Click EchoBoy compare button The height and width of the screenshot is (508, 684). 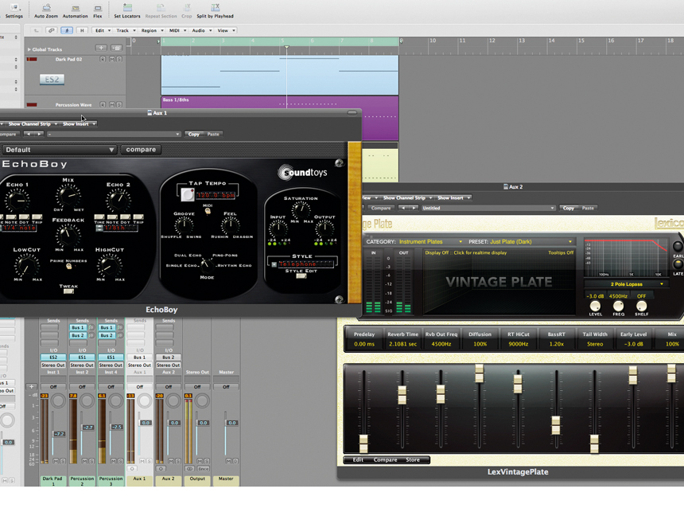click(141, 150)
